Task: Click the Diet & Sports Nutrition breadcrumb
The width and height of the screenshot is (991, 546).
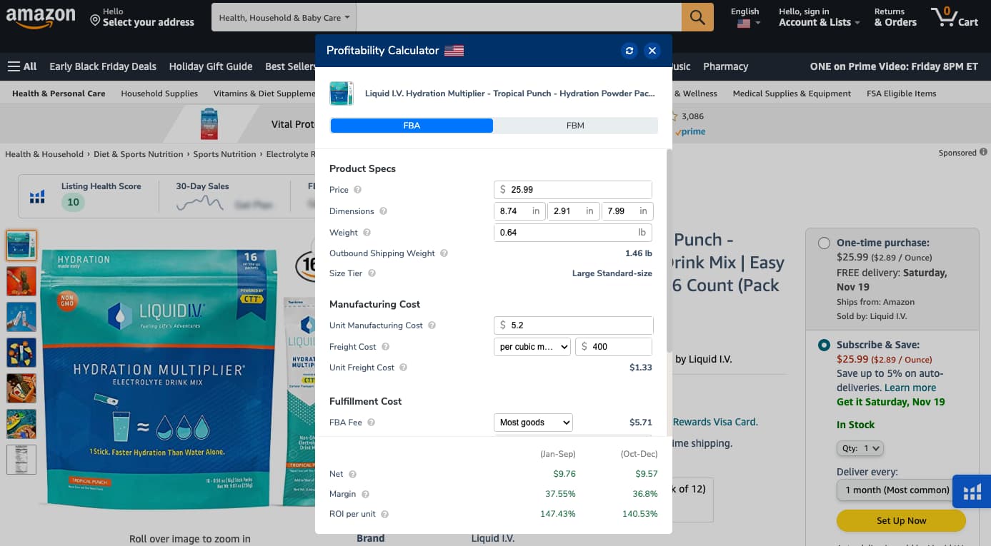Action: 139,154
